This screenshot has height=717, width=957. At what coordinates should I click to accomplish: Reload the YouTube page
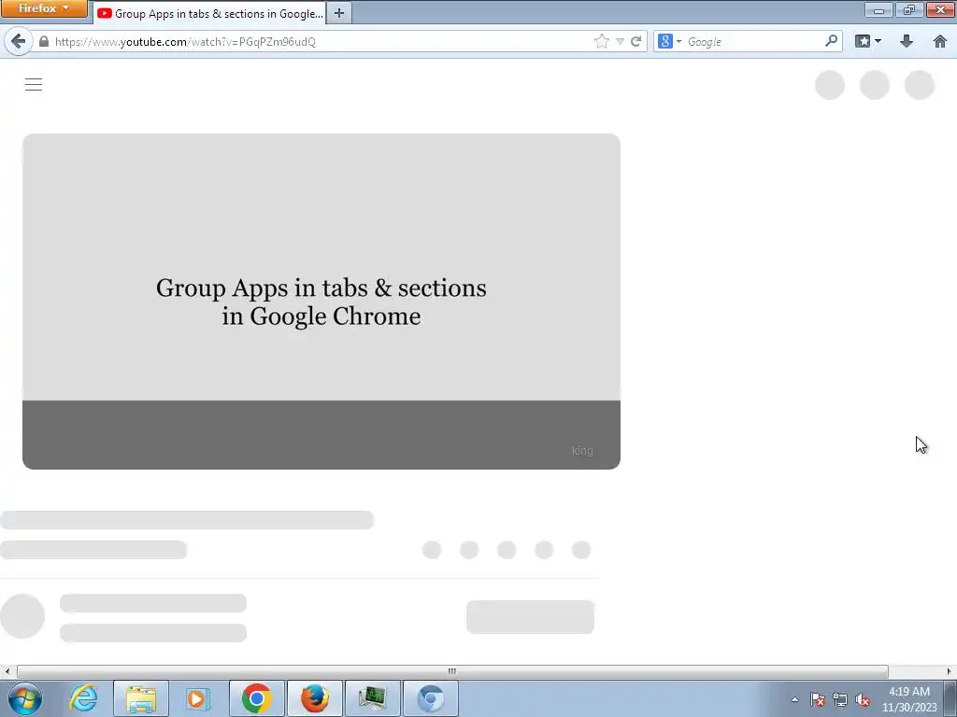[x=636, y=41]
